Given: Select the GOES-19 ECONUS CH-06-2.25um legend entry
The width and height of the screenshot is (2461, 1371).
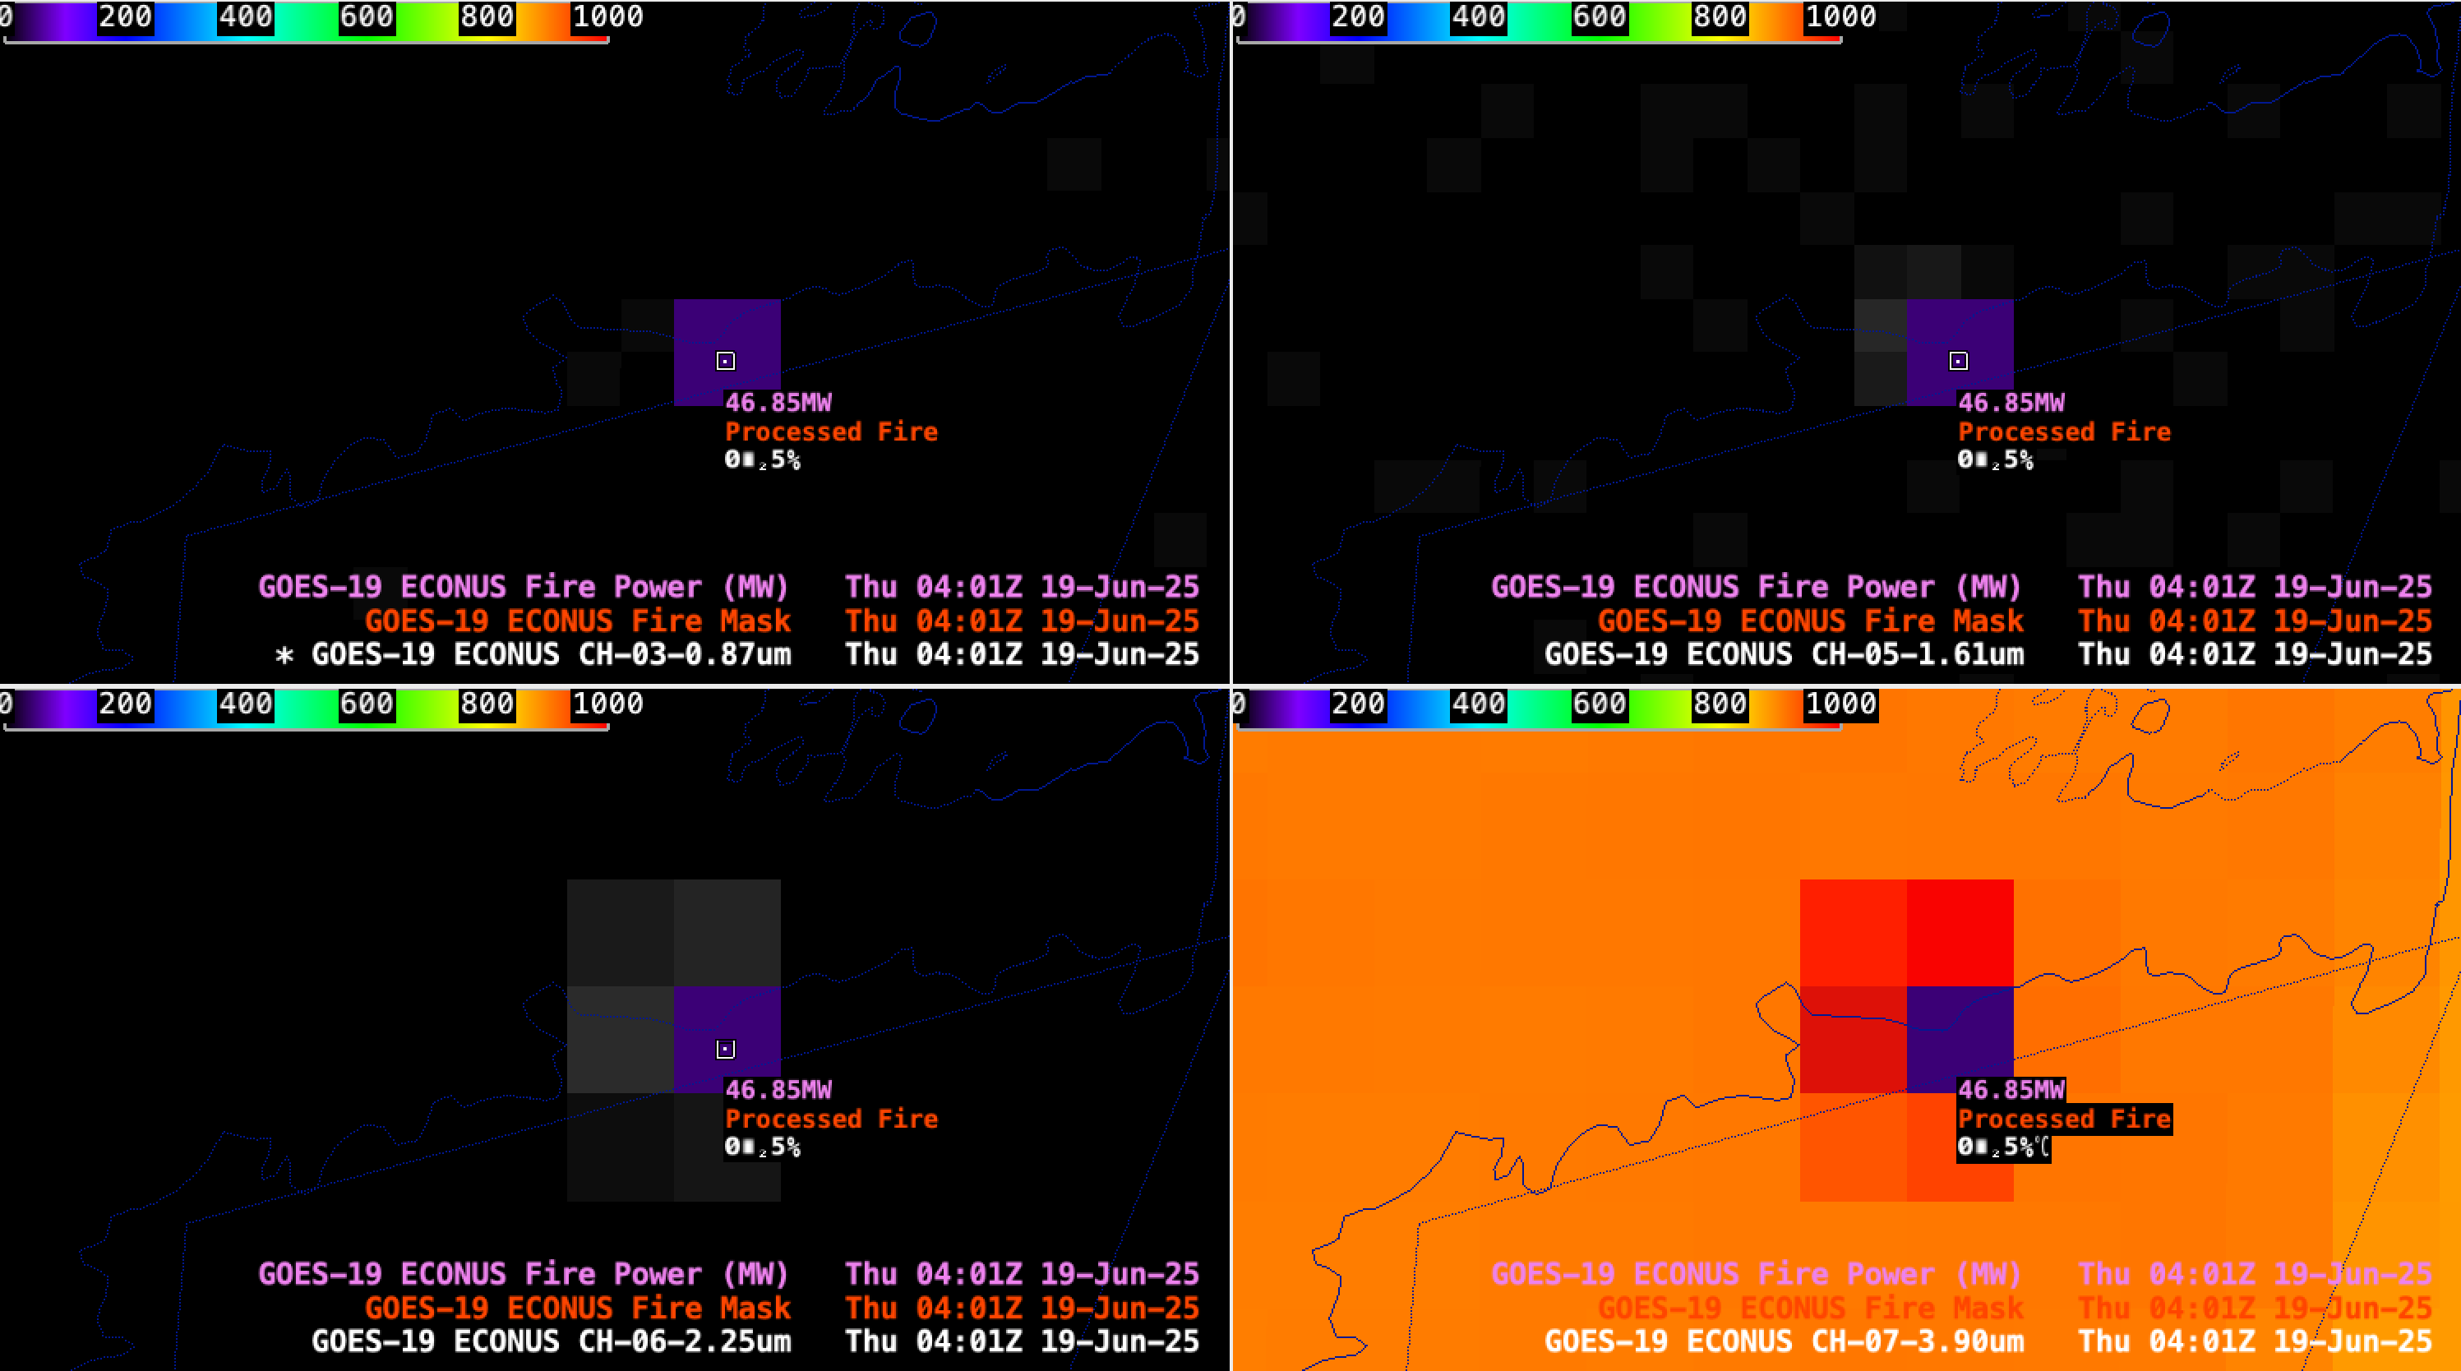Looking at the screenshot, I should click(x=552, y=1341).
